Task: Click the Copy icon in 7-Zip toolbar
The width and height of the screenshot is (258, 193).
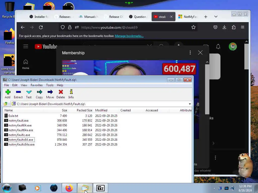Action: 39,94
